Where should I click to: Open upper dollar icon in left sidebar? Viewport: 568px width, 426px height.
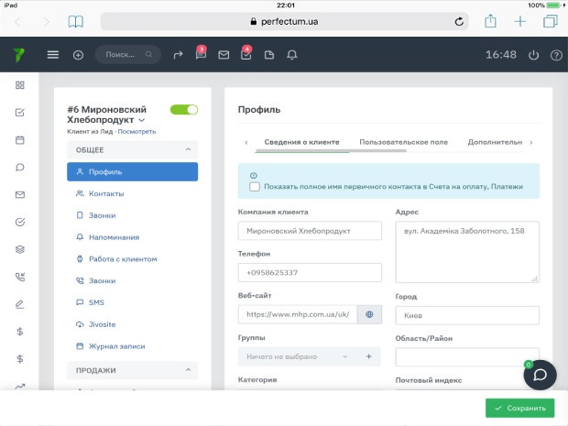pos(20,332)
